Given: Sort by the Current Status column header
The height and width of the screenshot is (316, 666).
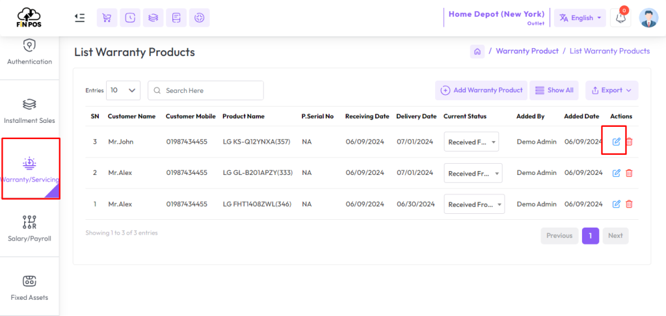Looking at the screenshot, I should [465, 116].
